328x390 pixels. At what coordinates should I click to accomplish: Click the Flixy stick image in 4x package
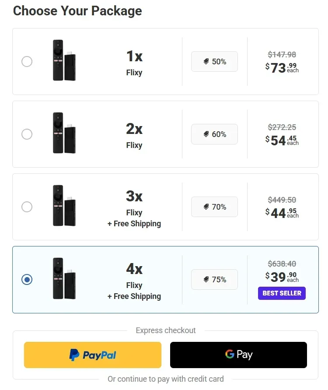point(64,279)
